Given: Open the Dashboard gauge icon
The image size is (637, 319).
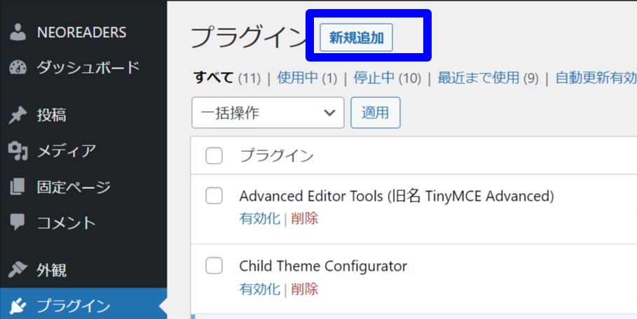Looking at the screenshot, I should [18, 67].
